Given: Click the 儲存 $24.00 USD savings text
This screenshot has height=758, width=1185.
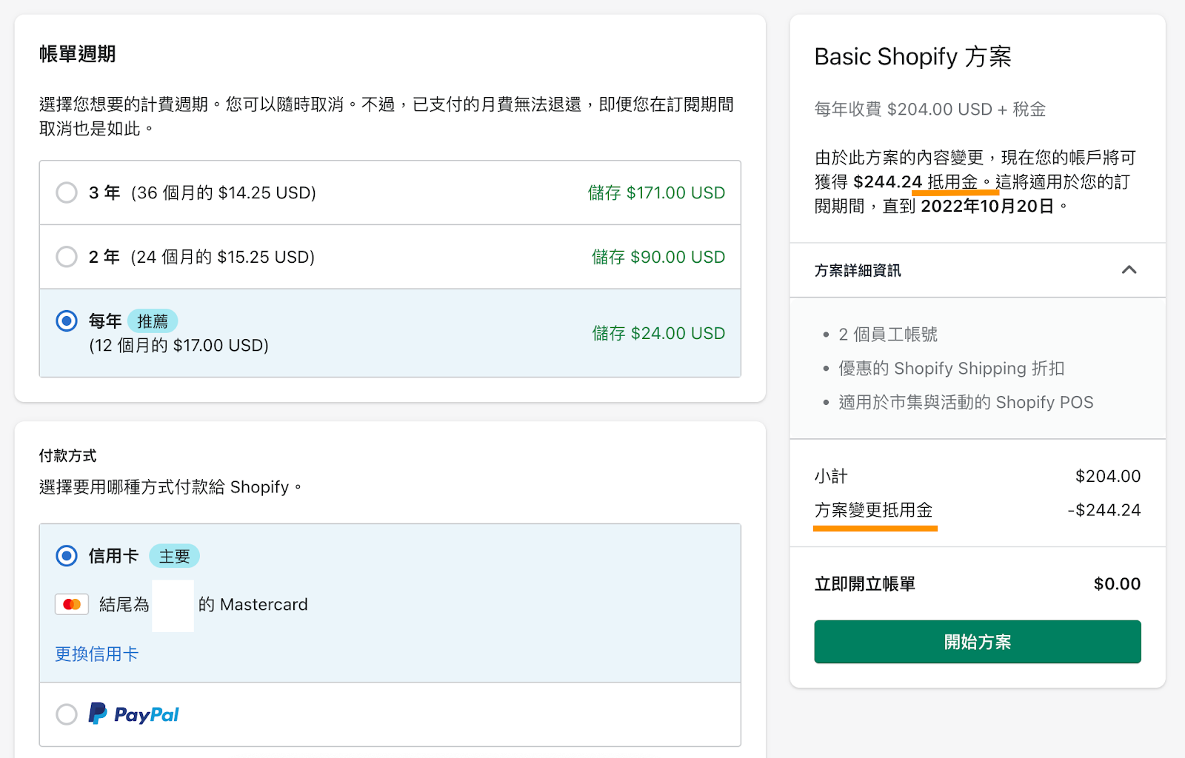Looking at the screenshot, I should [658, 333].
